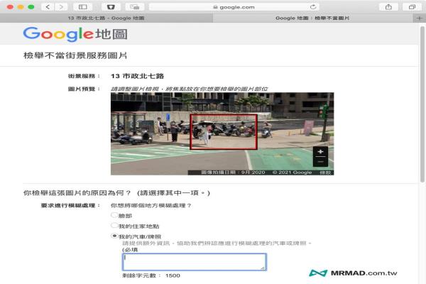The height and width of the screenshot is (284, 426).
Task: Switch to the Google 地圖:檢舉不當圖片 tab
Action: point(312,18)
